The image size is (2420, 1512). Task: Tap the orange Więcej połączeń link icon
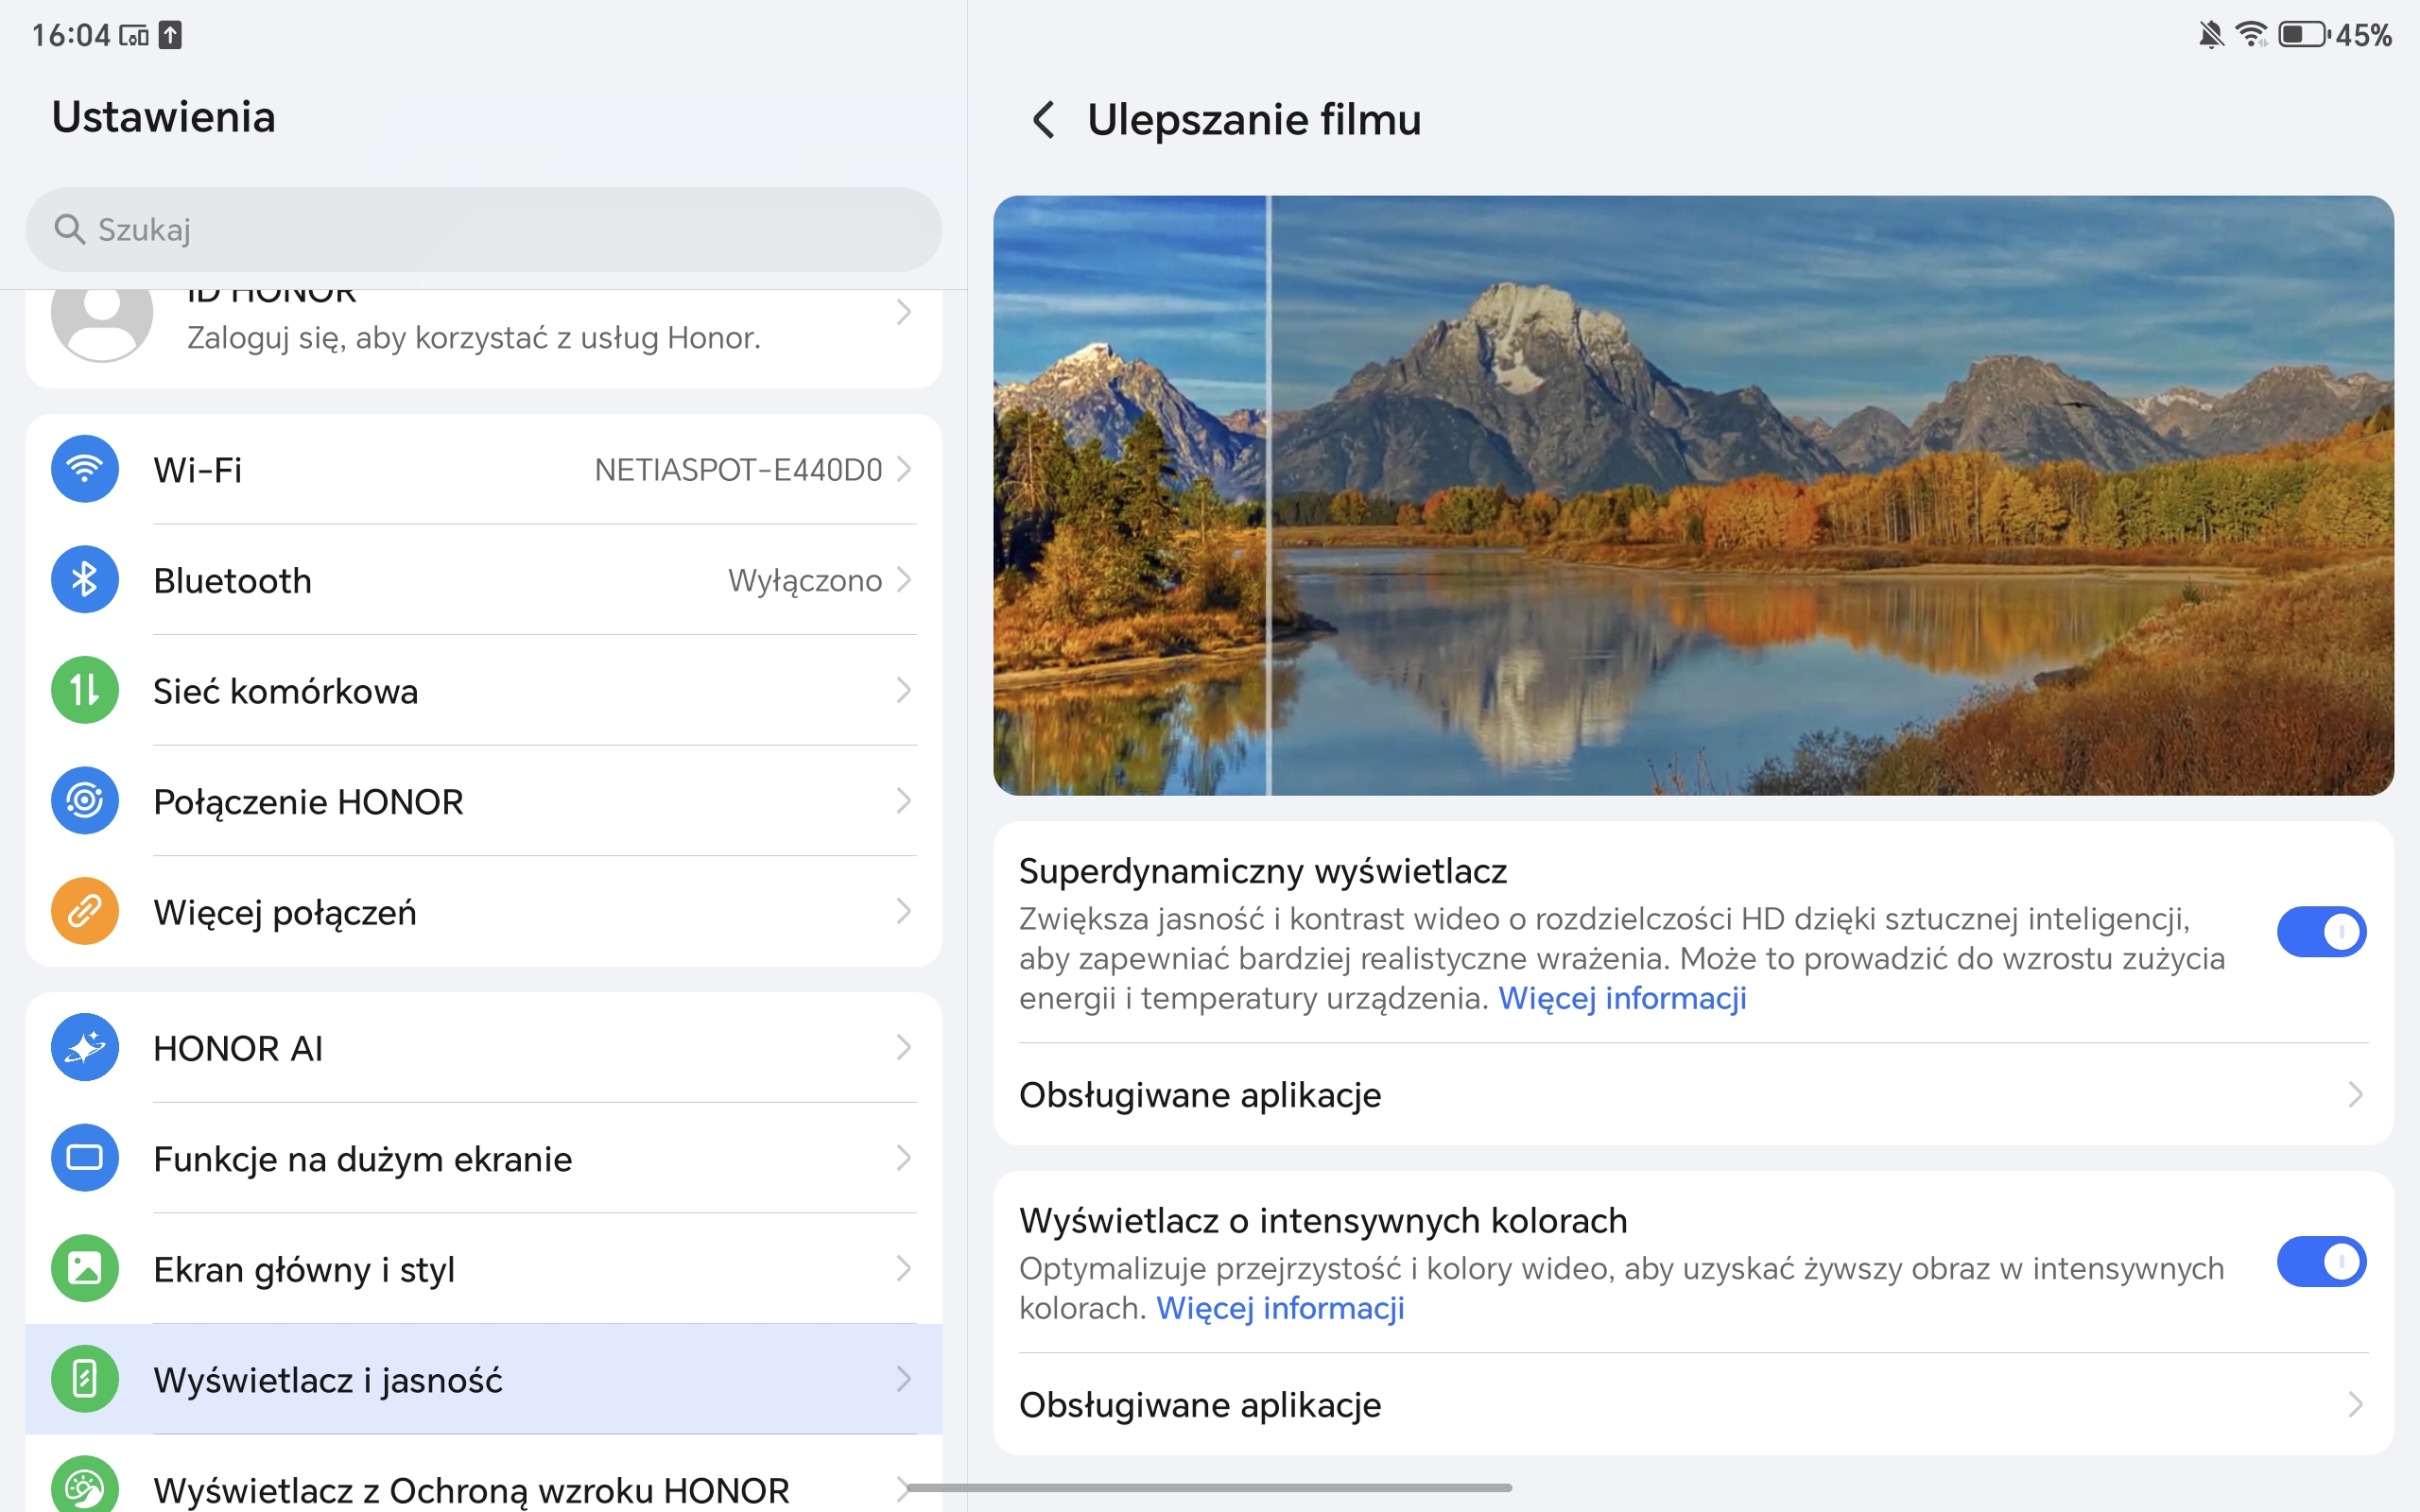point(85,911)
